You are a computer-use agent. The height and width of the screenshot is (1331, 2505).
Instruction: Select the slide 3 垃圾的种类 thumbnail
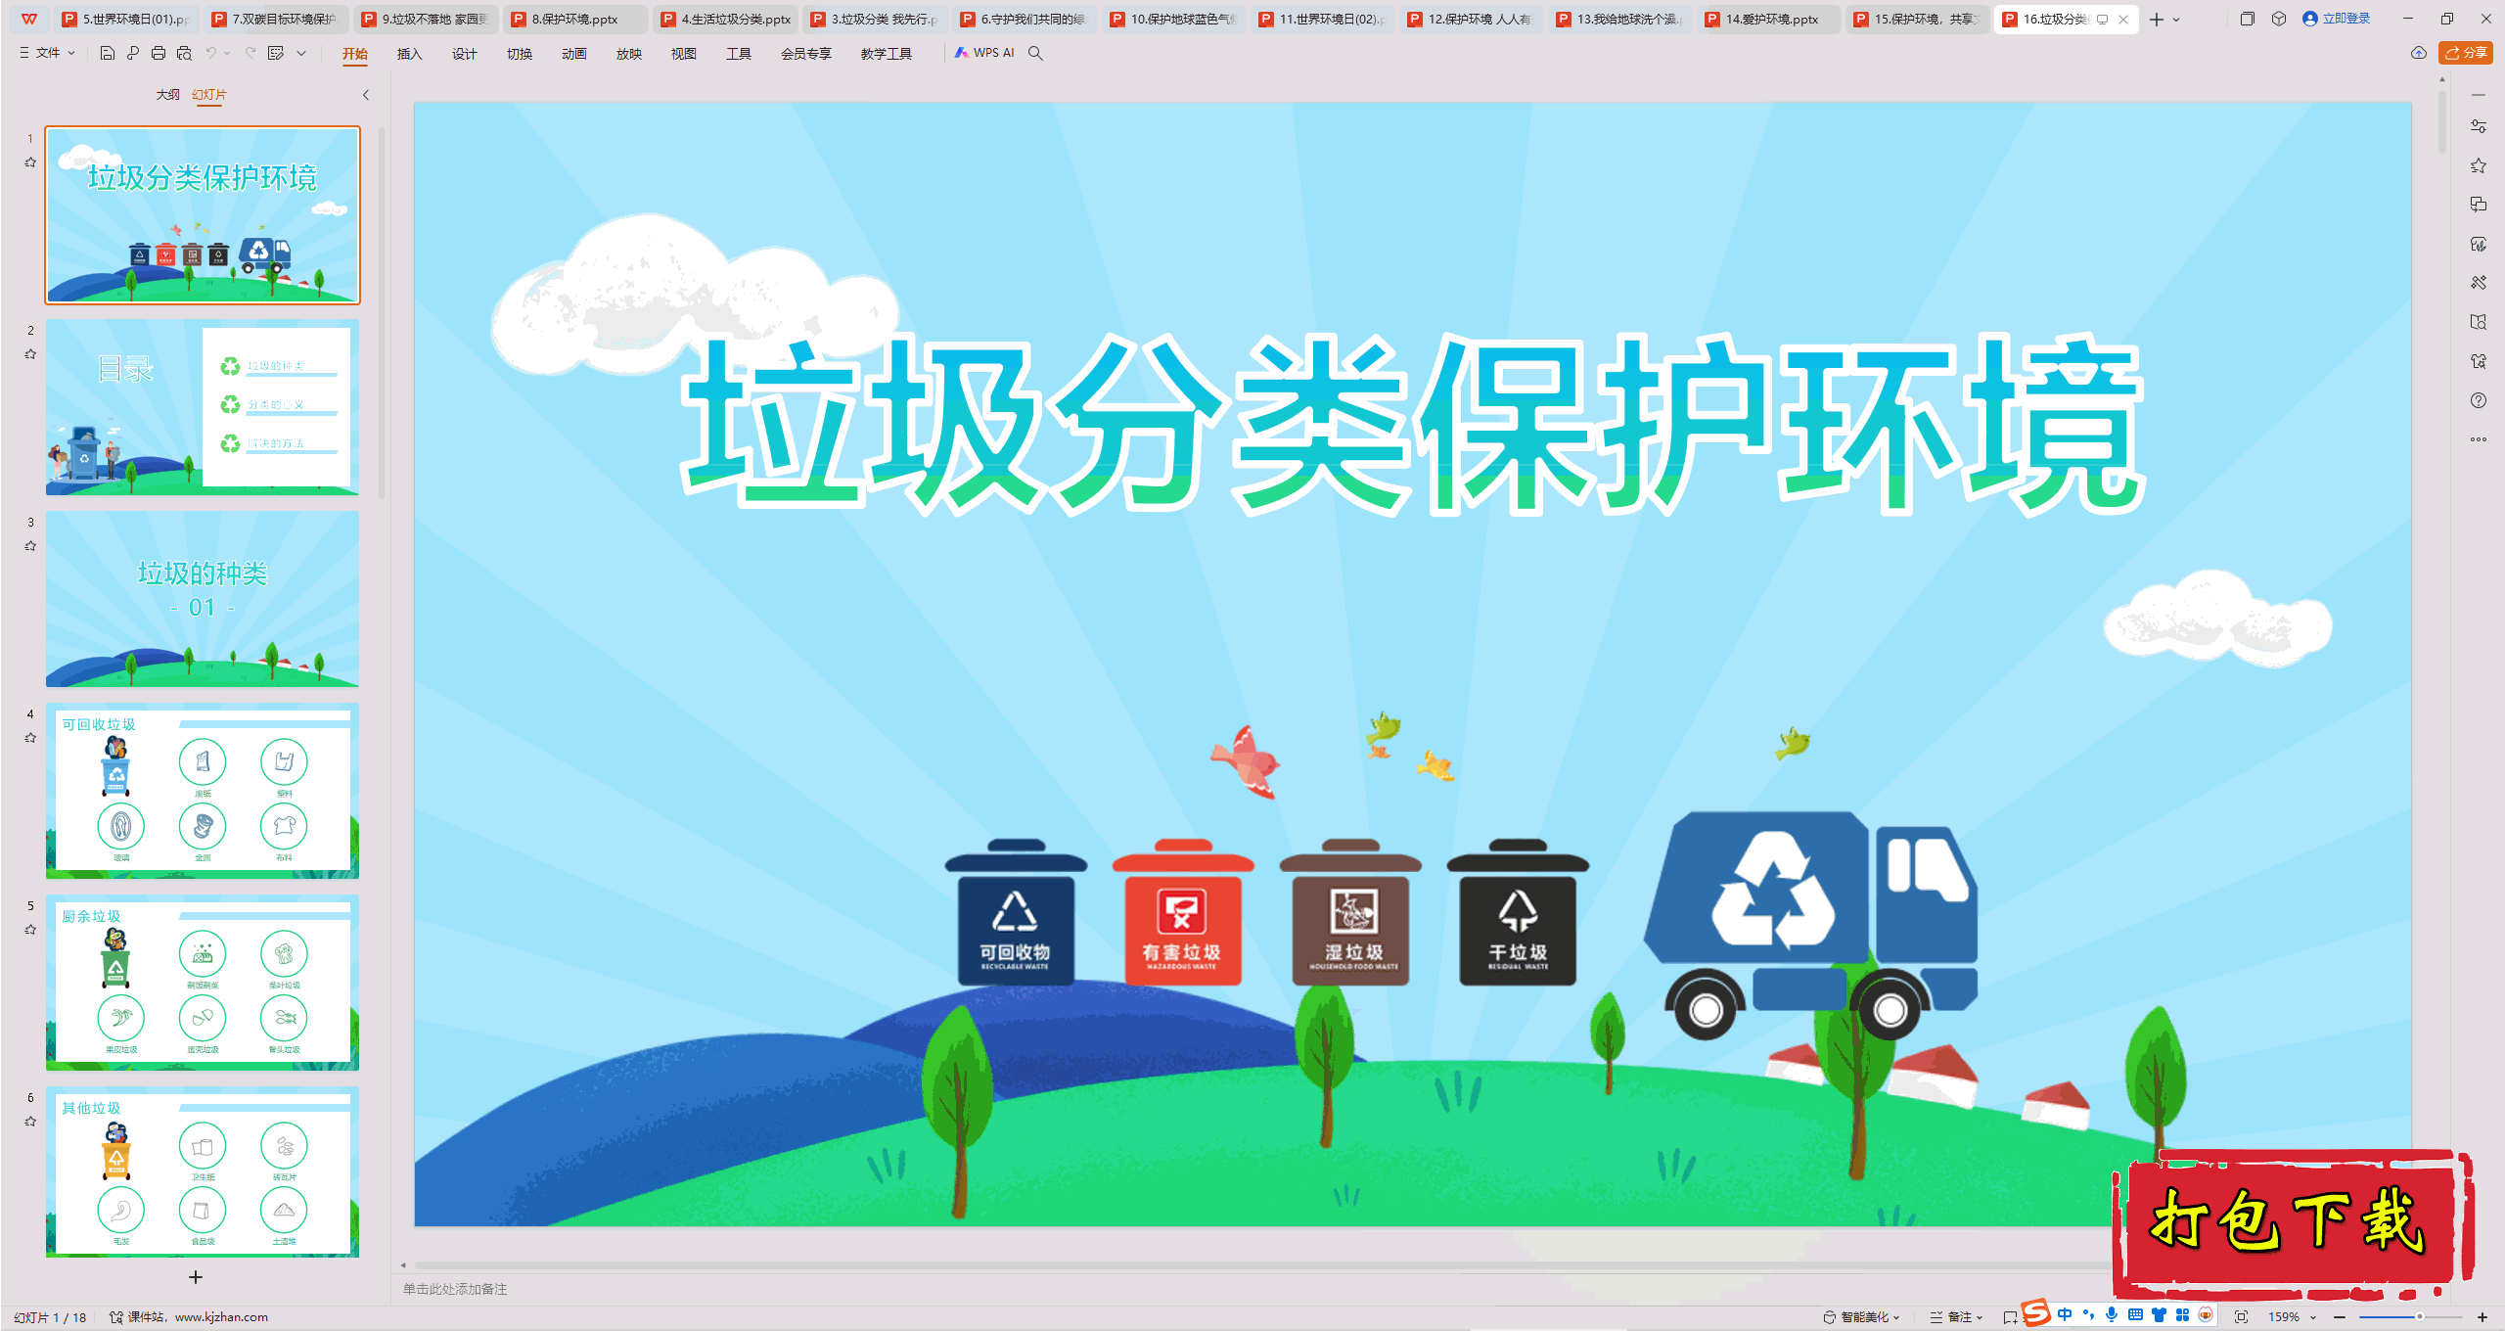coord(203,598)
